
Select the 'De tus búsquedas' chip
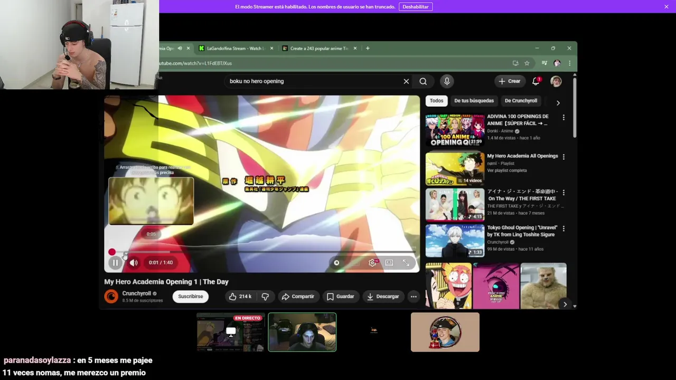click(x=474, y=101)
